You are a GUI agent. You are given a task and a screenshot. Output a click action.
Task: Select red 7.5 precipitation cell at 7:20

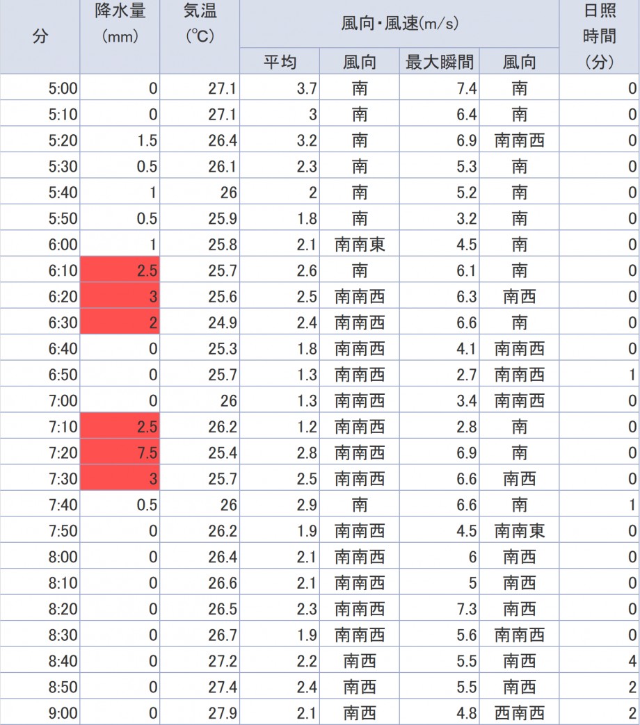coord(120,453)
